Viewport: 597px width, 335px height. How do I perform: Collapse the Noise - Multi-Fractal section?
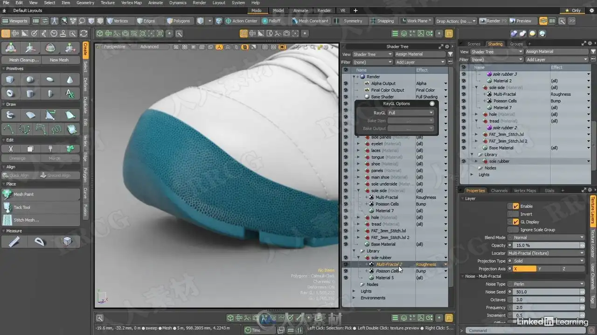(x=462, y=276)
